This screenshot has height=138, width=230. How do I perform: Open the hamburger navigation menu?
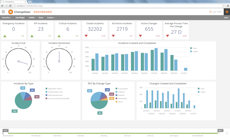point(3,12)
